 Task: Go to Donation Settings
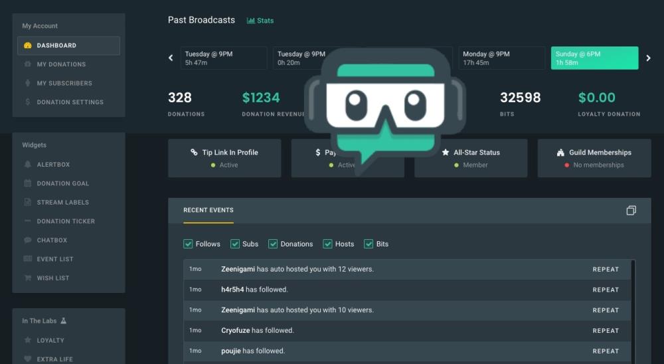click(70, 102)
